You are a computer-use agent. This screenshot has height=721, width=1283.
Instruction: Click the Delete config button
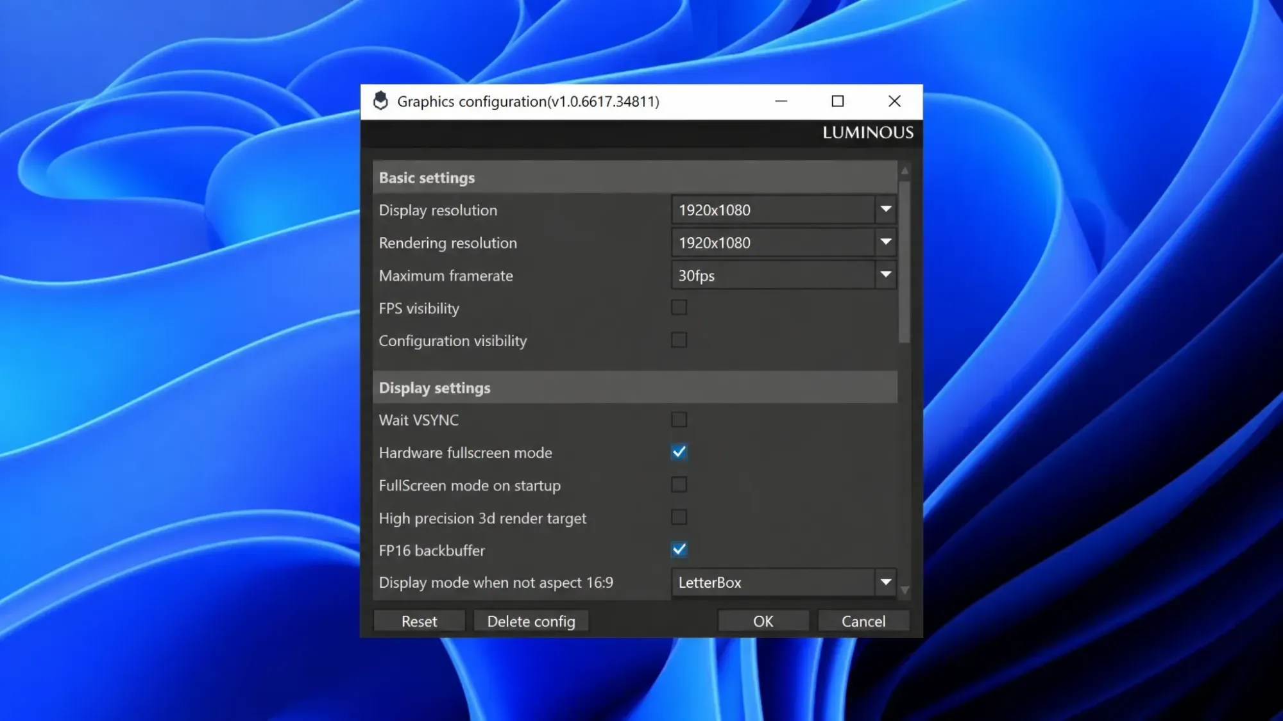531,621
